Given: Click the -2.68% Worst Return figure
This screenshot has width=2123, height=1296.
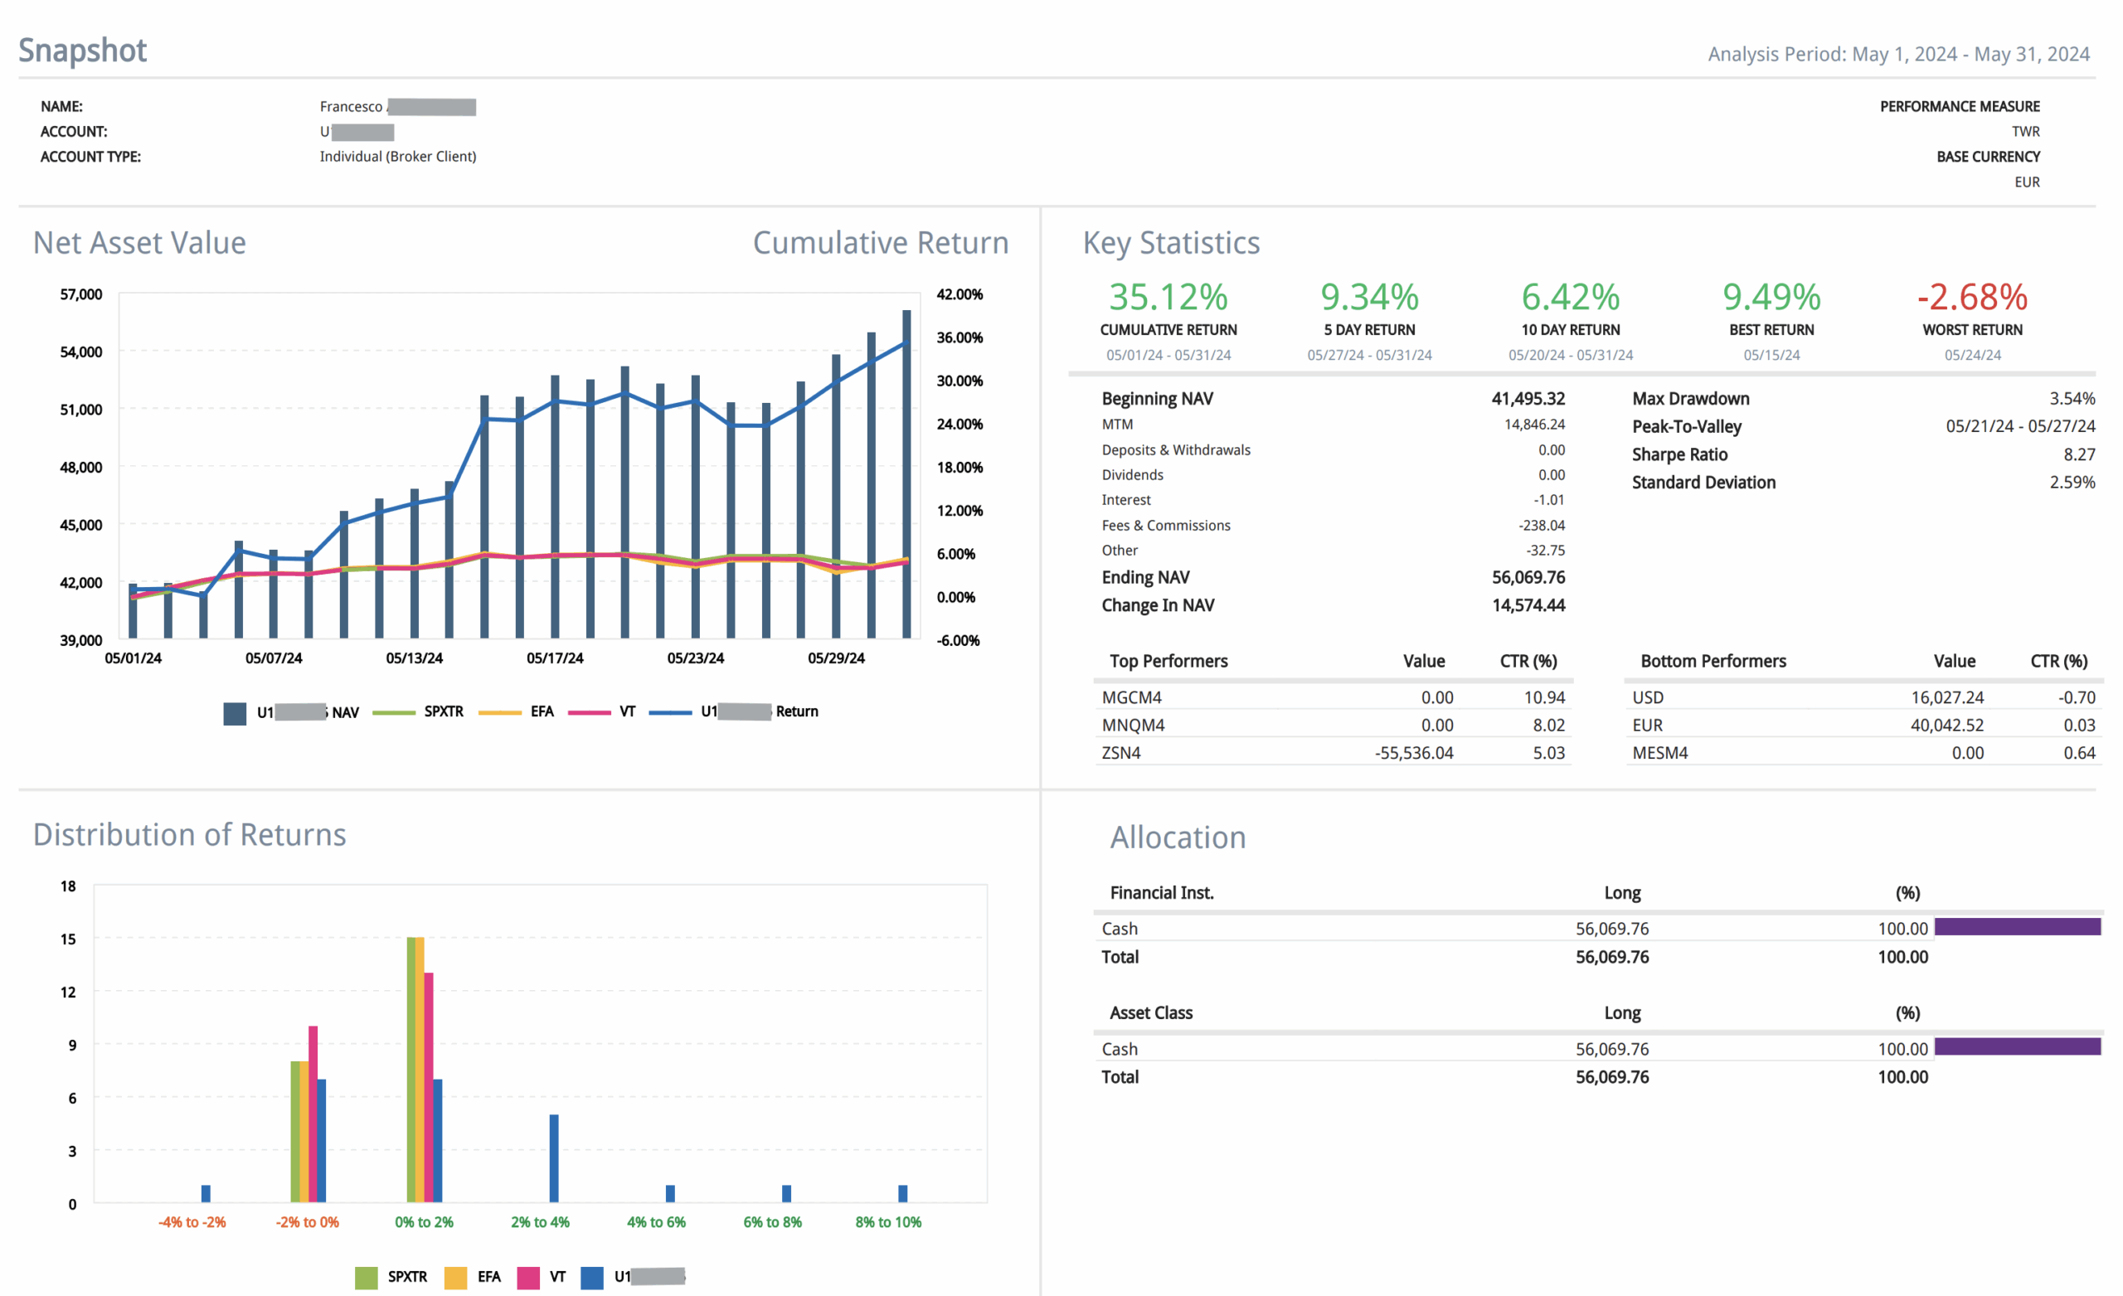Looking at the screenshot, I should [1972, 298].
